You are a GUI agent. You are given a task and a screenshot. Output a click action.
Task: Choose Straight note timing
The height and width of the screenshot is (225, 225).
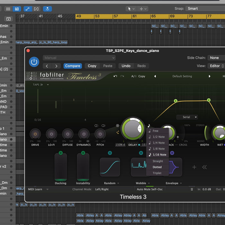click(157, 161)
